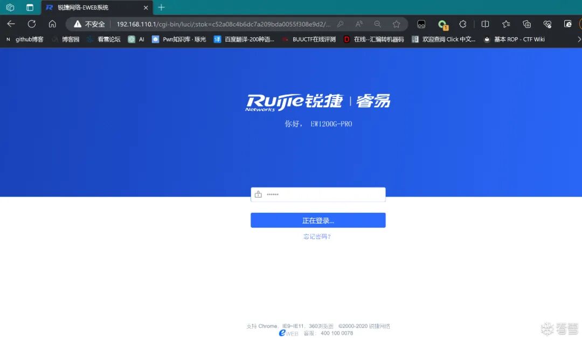
Task: Open the AI bookmark
Action: coord(136,39)
